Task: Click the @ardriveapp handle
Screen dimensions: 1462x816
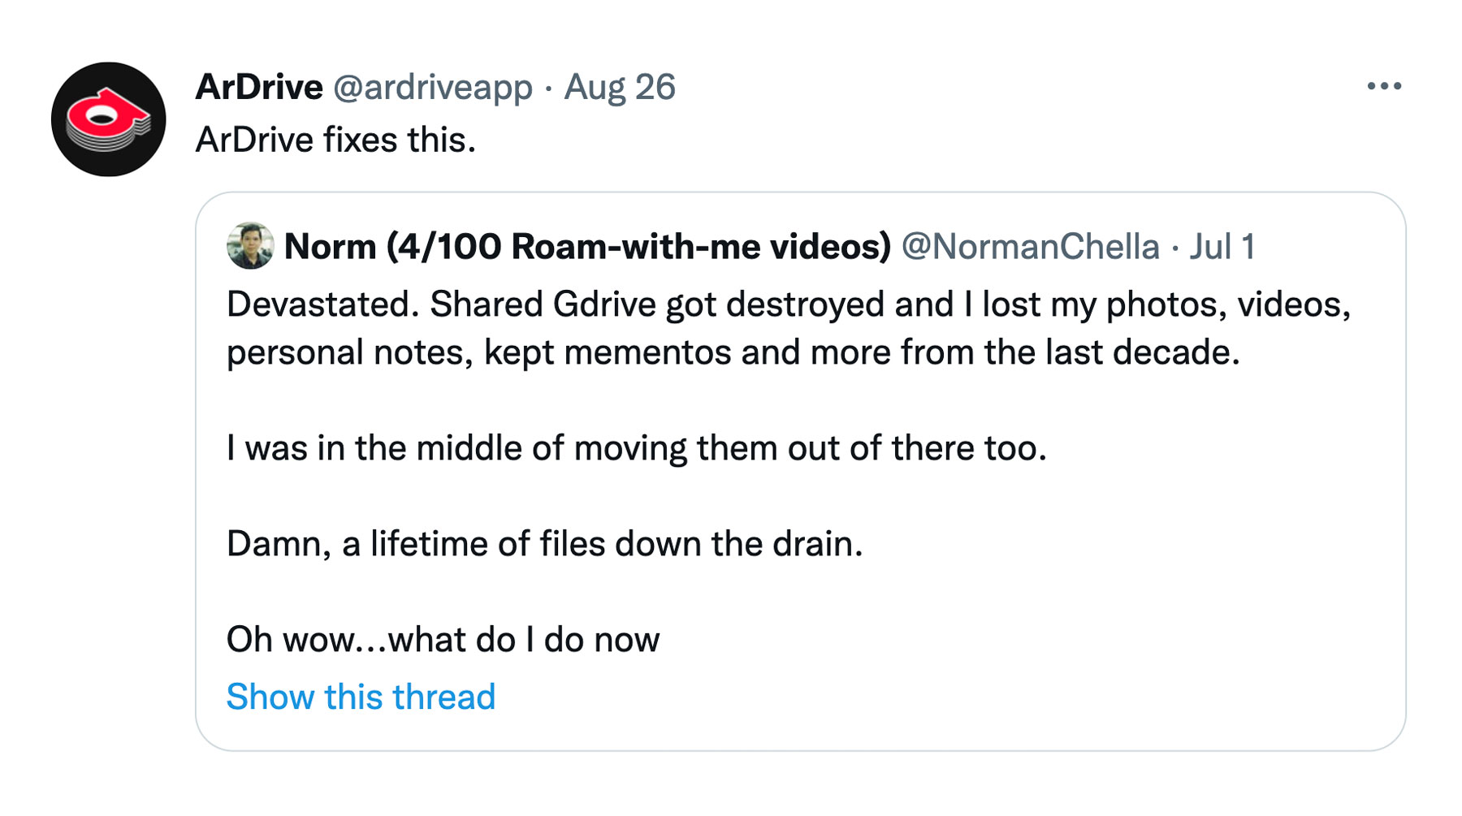Action: coord(432,87)
